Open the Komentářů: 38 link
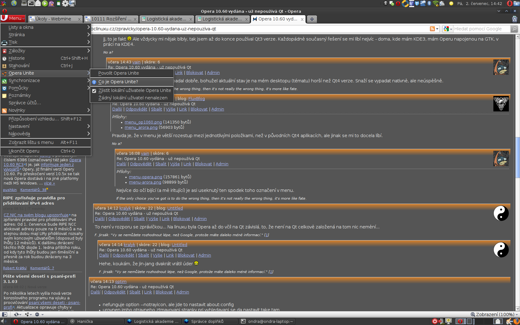520x325 pixels. (x=33, y=190)
